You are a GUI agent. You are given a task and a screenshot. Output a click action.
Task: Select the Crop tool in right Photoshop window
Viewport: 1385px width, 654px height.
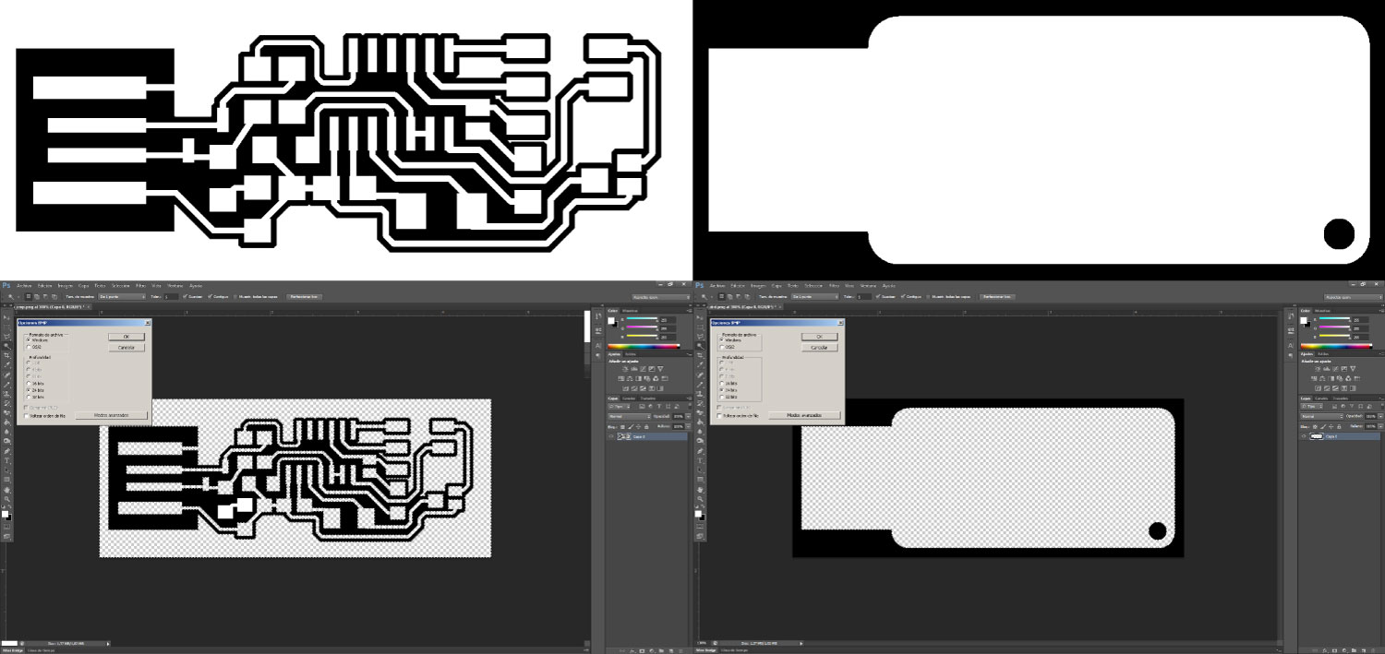point(700,355)
